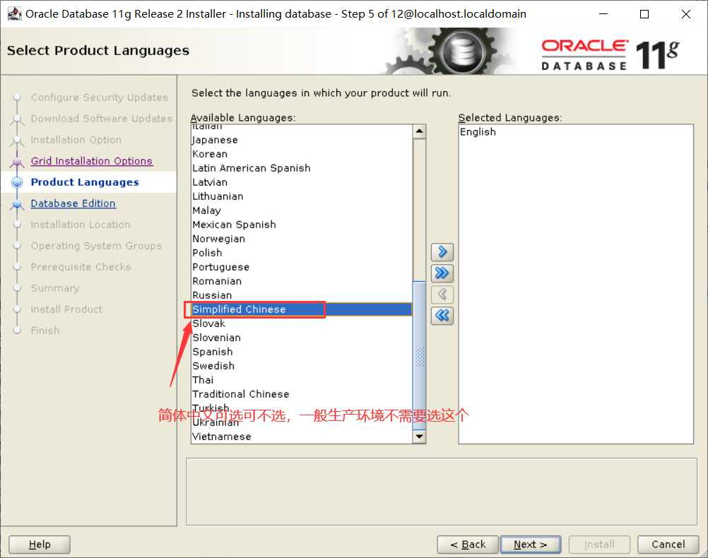Select Portuguese in the list
Image resolution: width=708 pixels, height=558 pixels.
coord(302,267)
